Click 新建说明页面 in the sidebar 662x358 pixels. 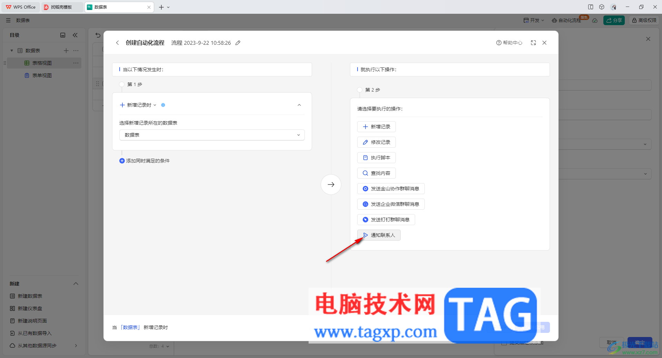pos(29,321)
